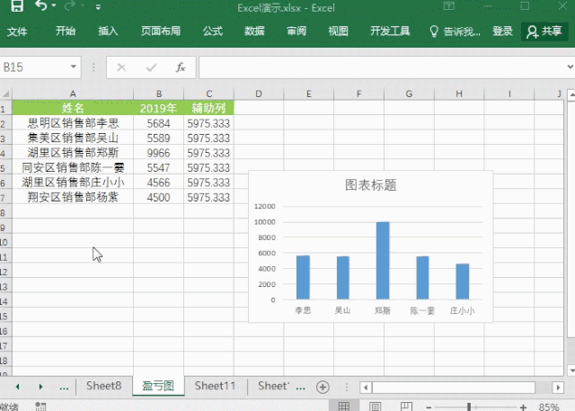Click the Undo arrow icon
Viewport: 575px width, 411px height.
(x=40, y=5)
